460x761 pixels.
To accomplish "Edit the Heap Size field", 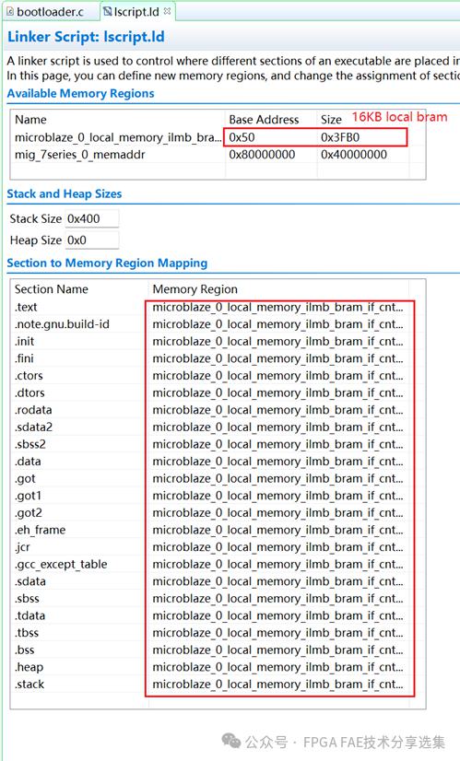I will click(92, 240).
